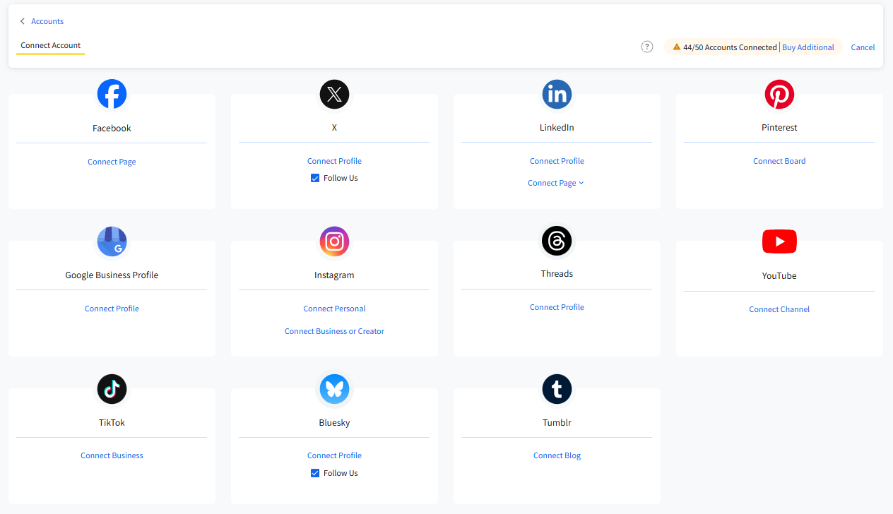893x514 pixels.
Task: Open help via the question mark icon
Action: pos(646,47)
